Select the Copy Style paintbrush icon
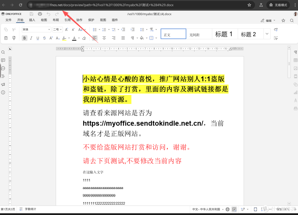Viewport: 298px width, 215px height. pos(14,38)
